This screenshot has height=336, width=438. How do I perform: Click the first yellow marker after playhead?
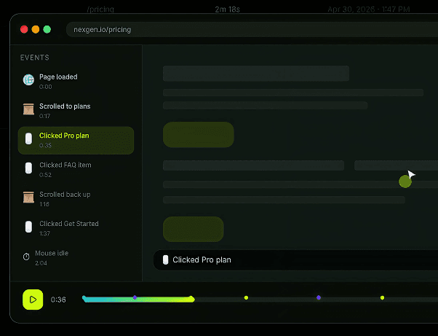tap(246, 297)
